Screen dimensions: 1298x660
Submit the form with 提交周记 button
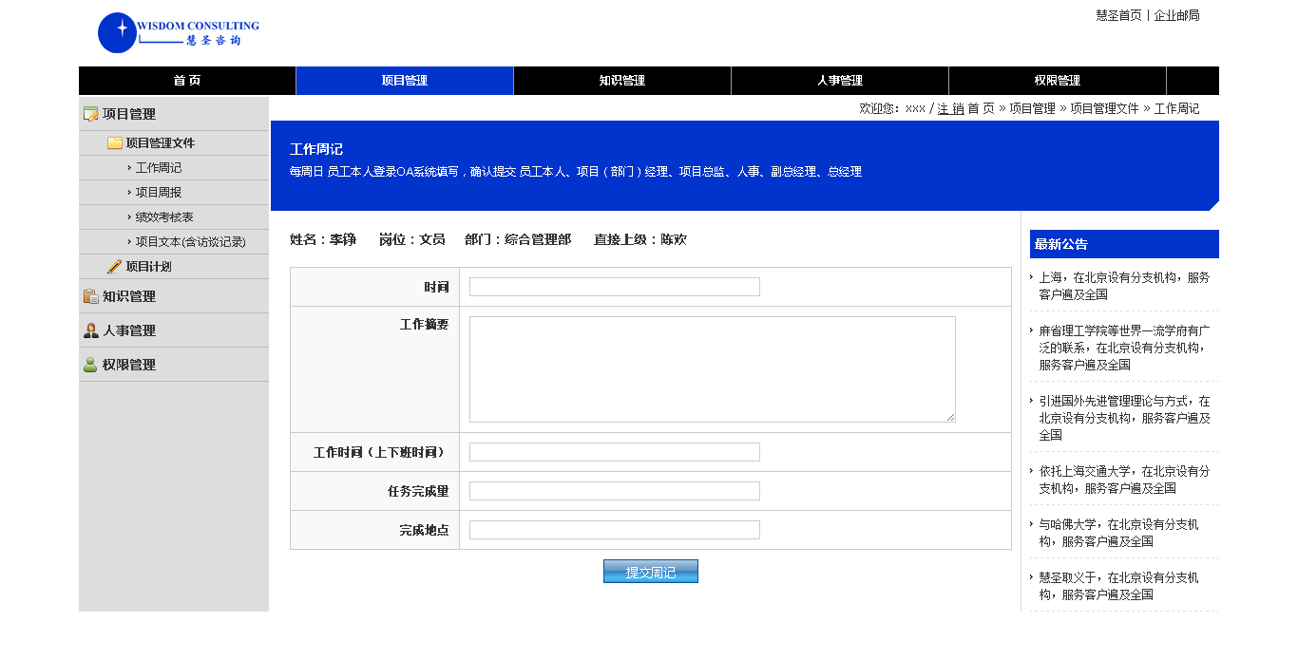[x=651, y=572]
